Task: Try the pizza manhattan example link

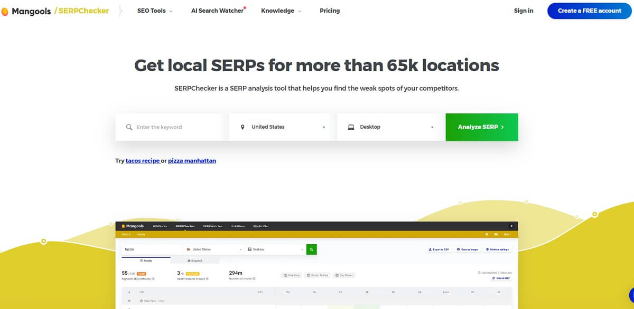Action: [x=192, y=160]
